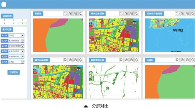Set screen count to 3
This screenshot has height=108, width=195.
22,20
